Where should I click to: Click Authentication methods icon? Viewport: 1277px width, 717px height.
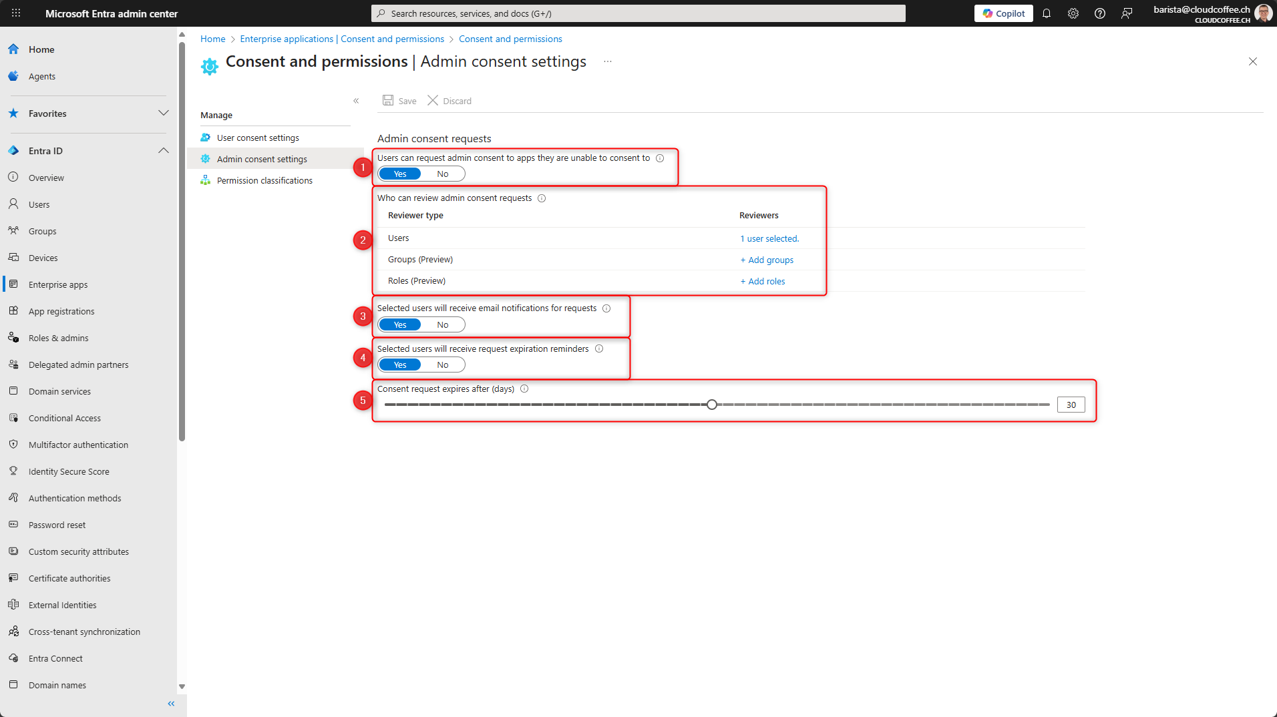point(13,498)
